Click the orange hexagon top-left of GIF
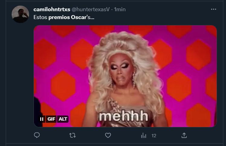226x146 pixels. (45, 54)
